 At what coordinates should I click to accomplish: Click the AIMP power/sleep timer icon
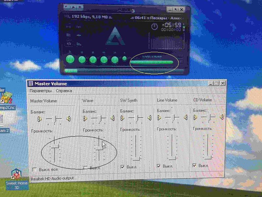coord(155,27)
